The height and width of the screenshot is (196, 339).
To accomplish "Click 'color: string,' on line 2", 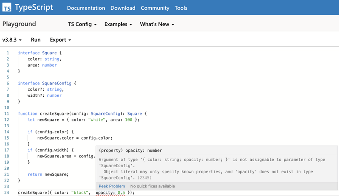I will (44, 59).
